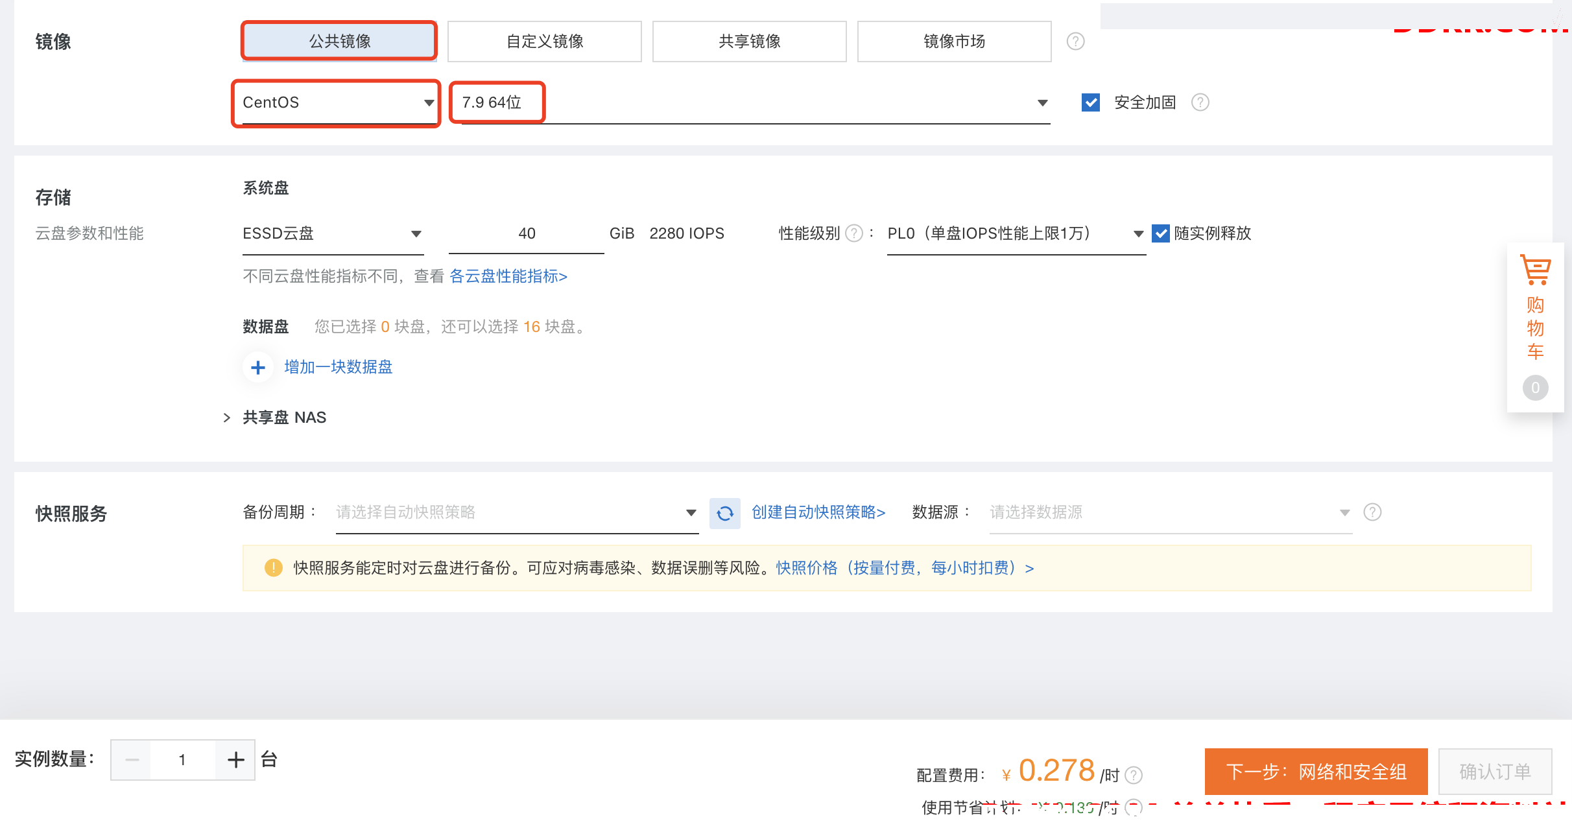The width and height of the screenshot is (1572, 830).
Task: Click the 增加一块数据盘 link
Action: (x=339, y=367)
